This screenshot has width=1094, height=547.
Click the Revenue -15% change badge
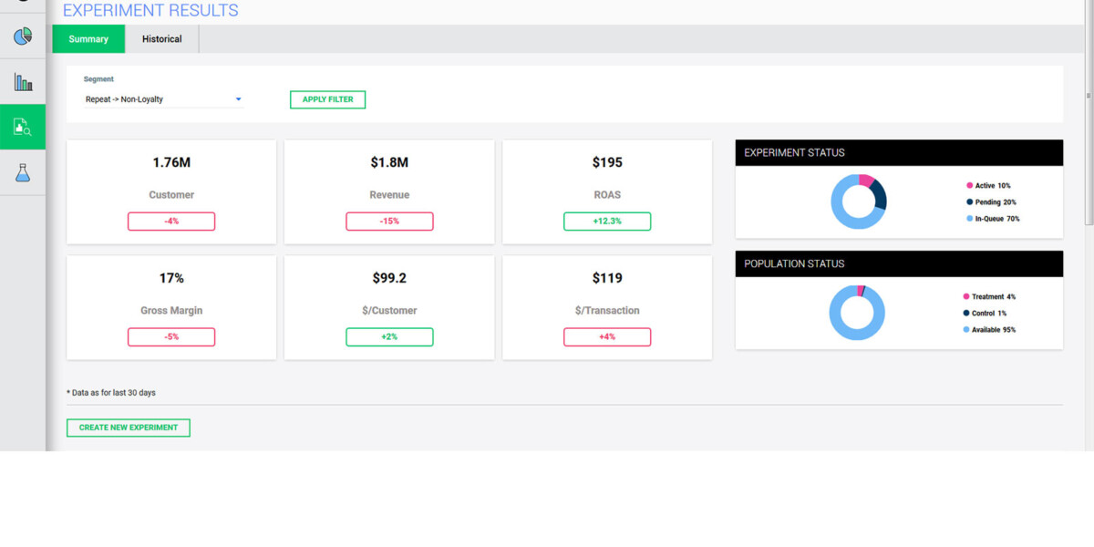[x=389, y=222]
